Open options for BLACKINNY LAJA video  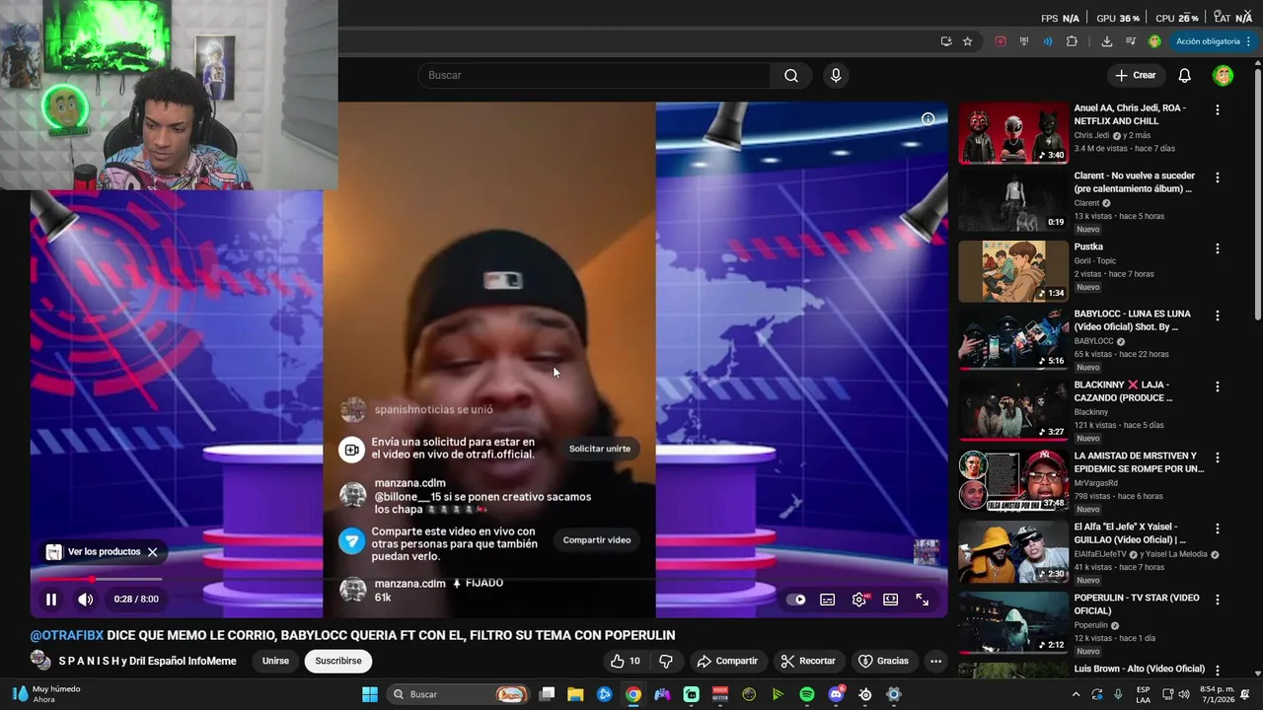pos(1218,388)
